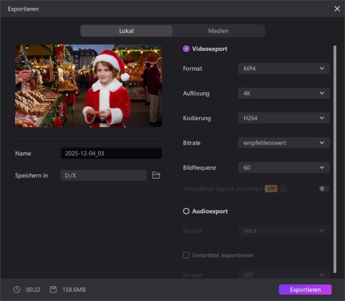Open the Auflösung dropdown showing 4K
Screen dimensions: 345x301
coord(284,93)
